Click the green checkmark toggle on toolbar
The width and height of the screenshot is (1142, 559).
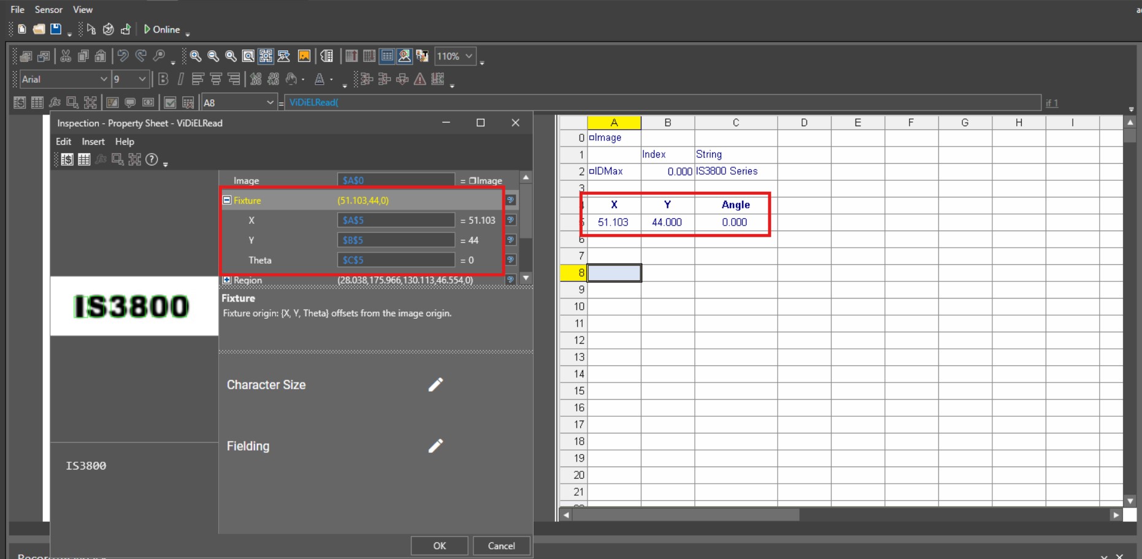point(171,102)
